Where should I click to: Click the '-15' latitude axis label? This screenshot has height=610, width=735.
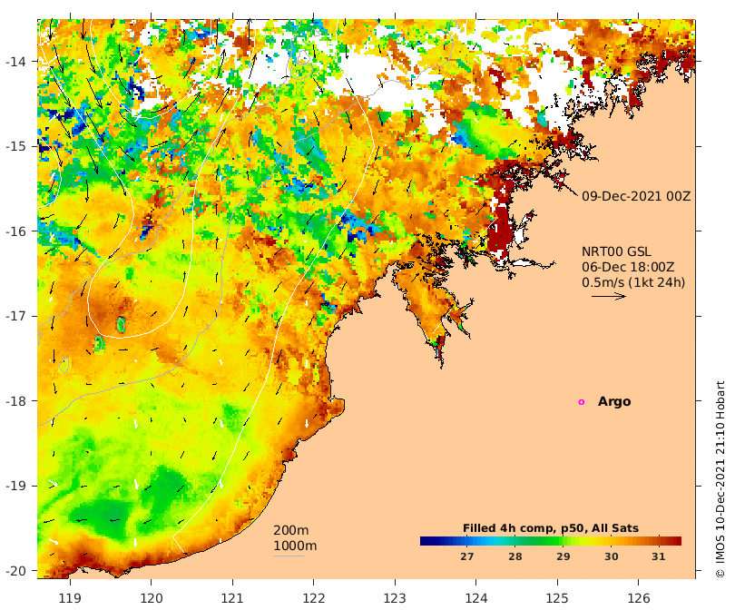pyautogui.click(x=15, y=146)
